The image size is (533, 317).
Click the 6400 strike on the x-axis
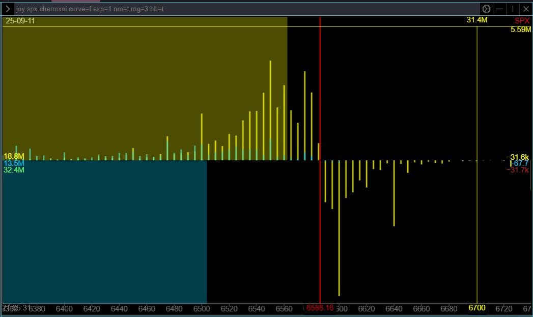(x=64, y=309)
